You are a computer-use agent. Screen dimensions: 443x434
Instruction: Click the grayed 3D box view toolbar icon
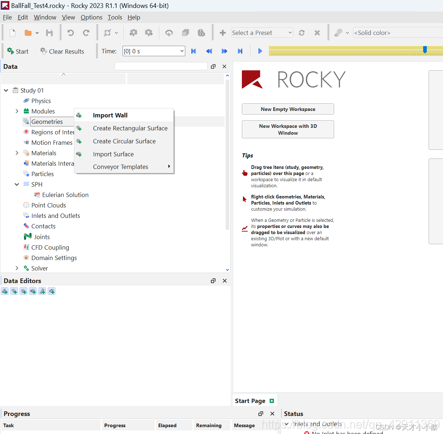click(x=185, y=33)
